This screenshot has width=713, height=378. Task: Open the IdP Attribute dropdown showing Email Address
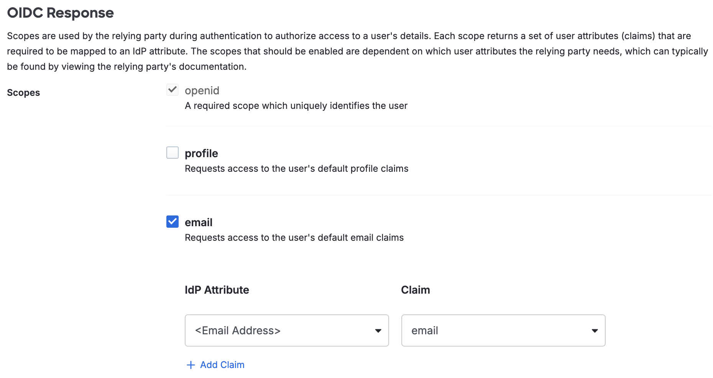pyautogui.click(x=287, y=330)
